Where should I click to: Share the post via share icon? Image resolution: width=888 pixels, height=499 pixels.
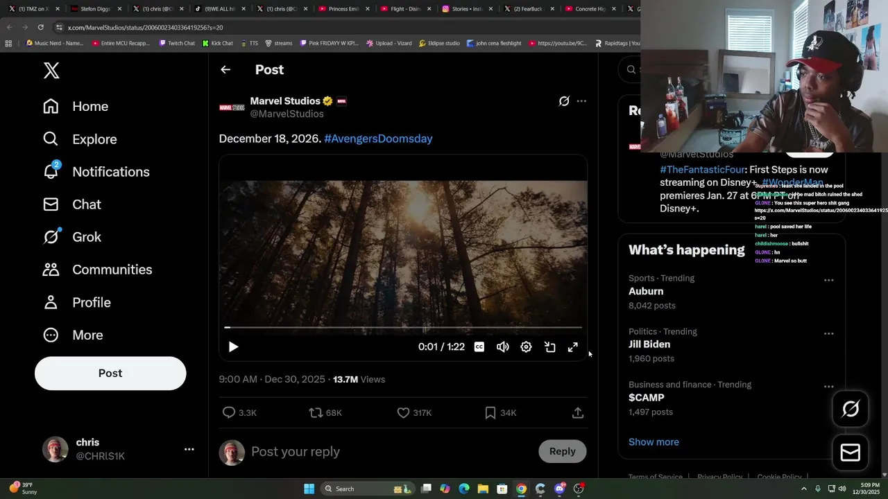[578, 412]
